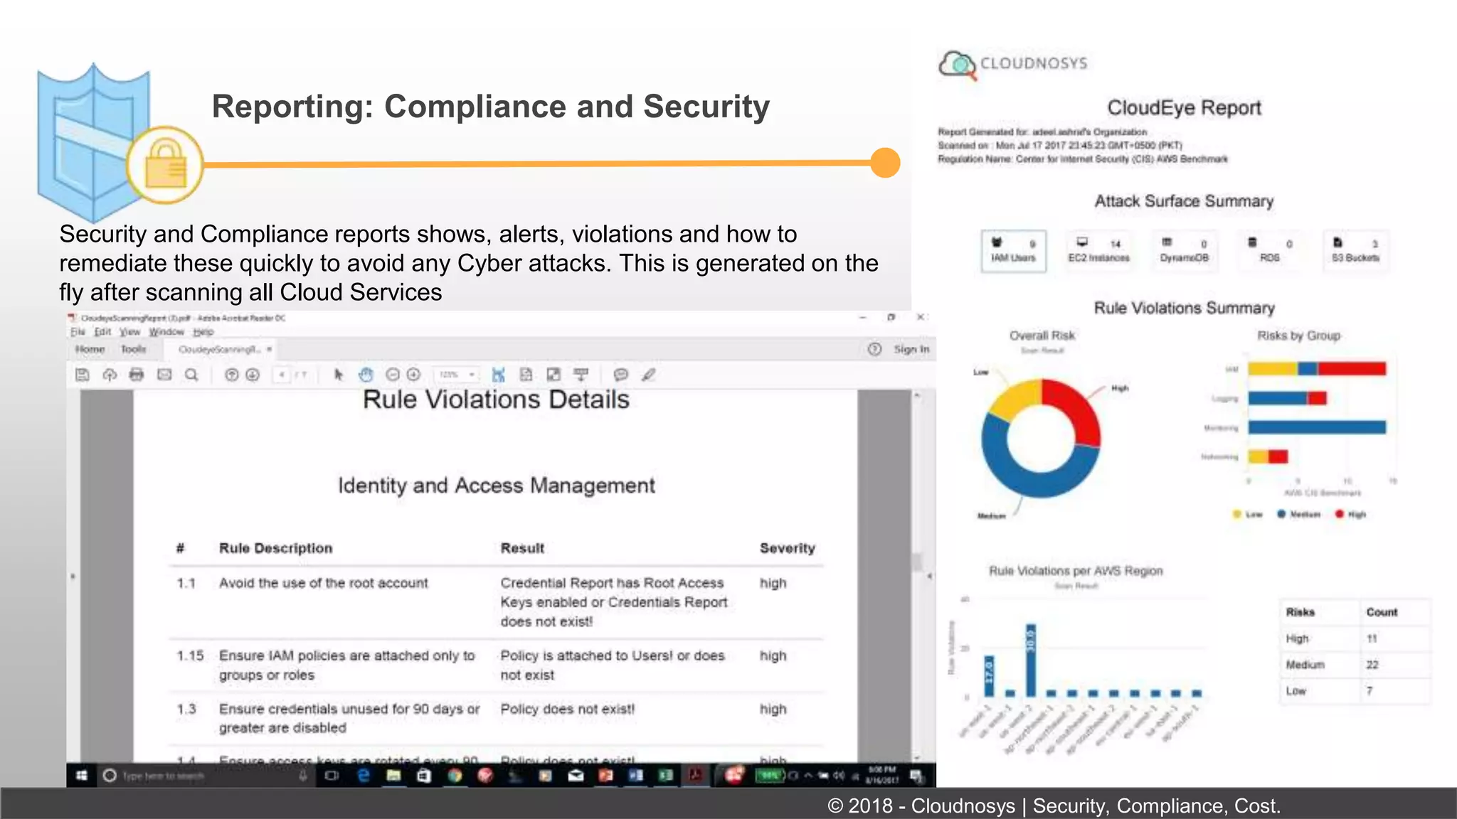The image size is (1457, 819).
Task: Open the View menu in Acrobat
Action: (129, 332)
